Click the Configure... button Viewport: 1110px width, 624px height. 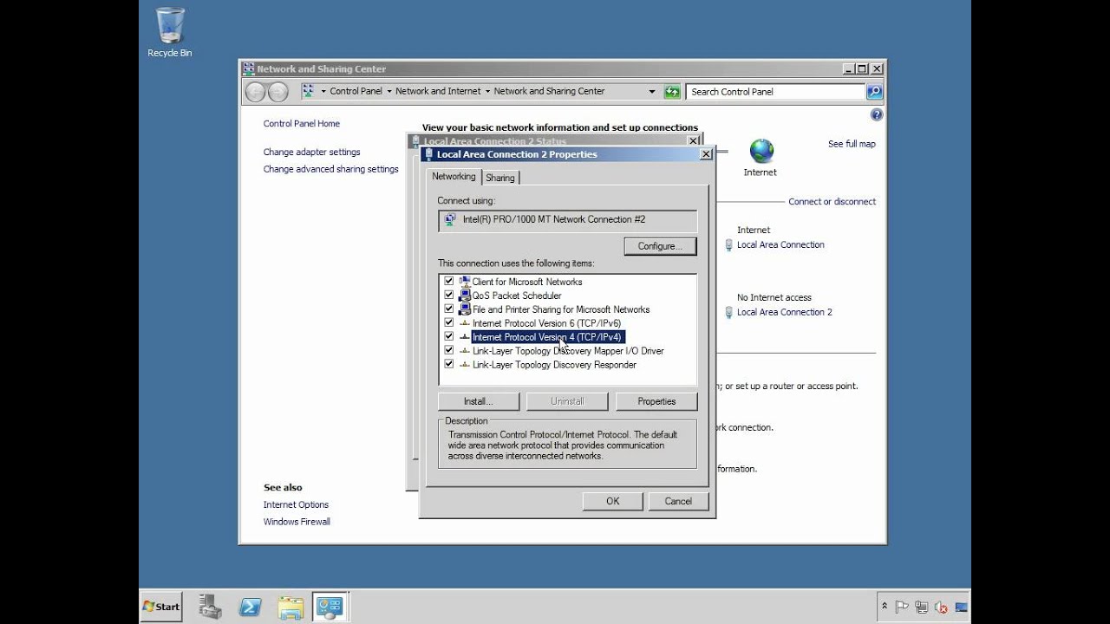(660, 246)
